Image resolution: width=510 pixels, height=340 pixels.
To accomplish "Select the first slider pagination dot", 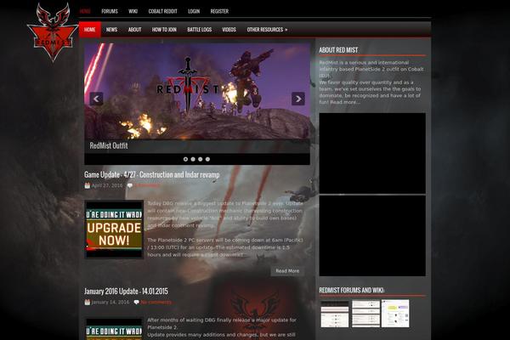I will coord(185,159).
